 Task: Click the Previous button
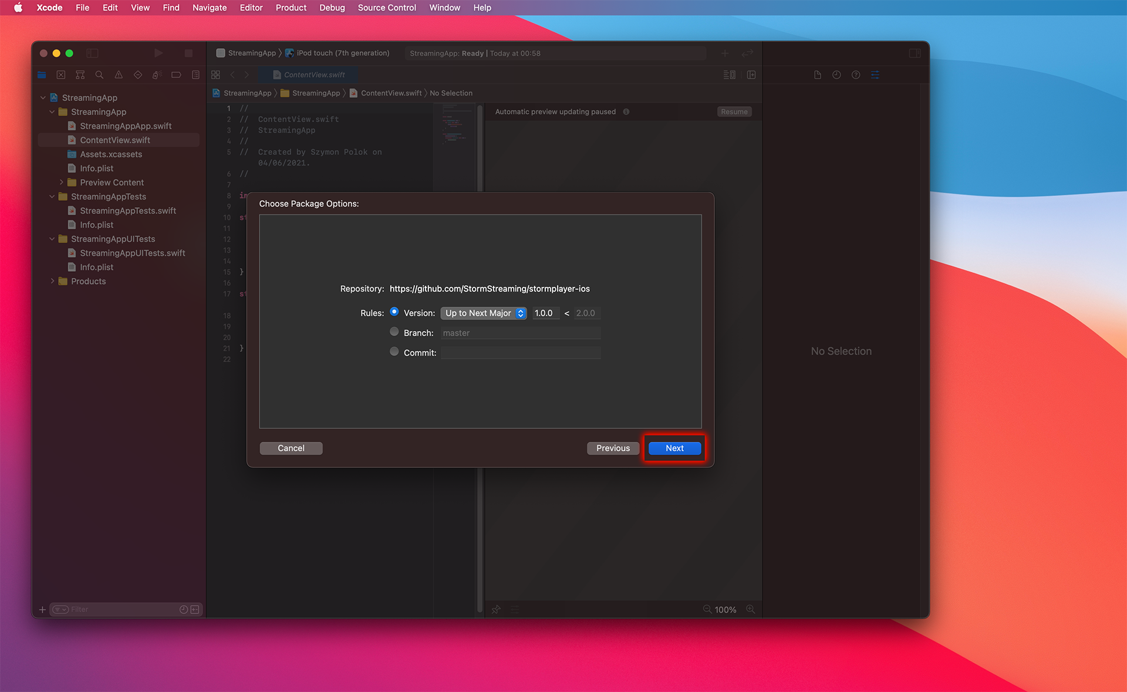pos(613,448)
